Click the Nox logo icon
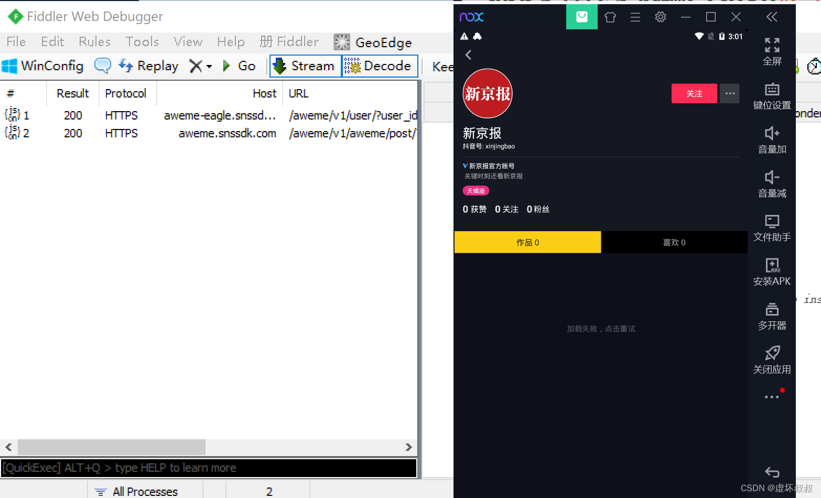 (471, 17)
